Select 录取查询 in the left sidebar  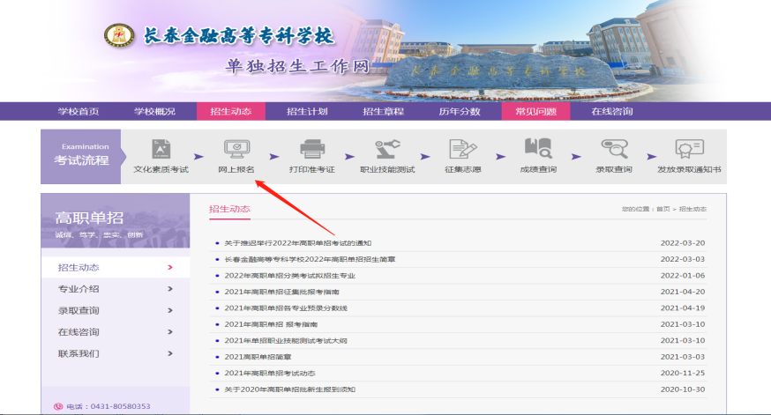[x=79, y=311]
